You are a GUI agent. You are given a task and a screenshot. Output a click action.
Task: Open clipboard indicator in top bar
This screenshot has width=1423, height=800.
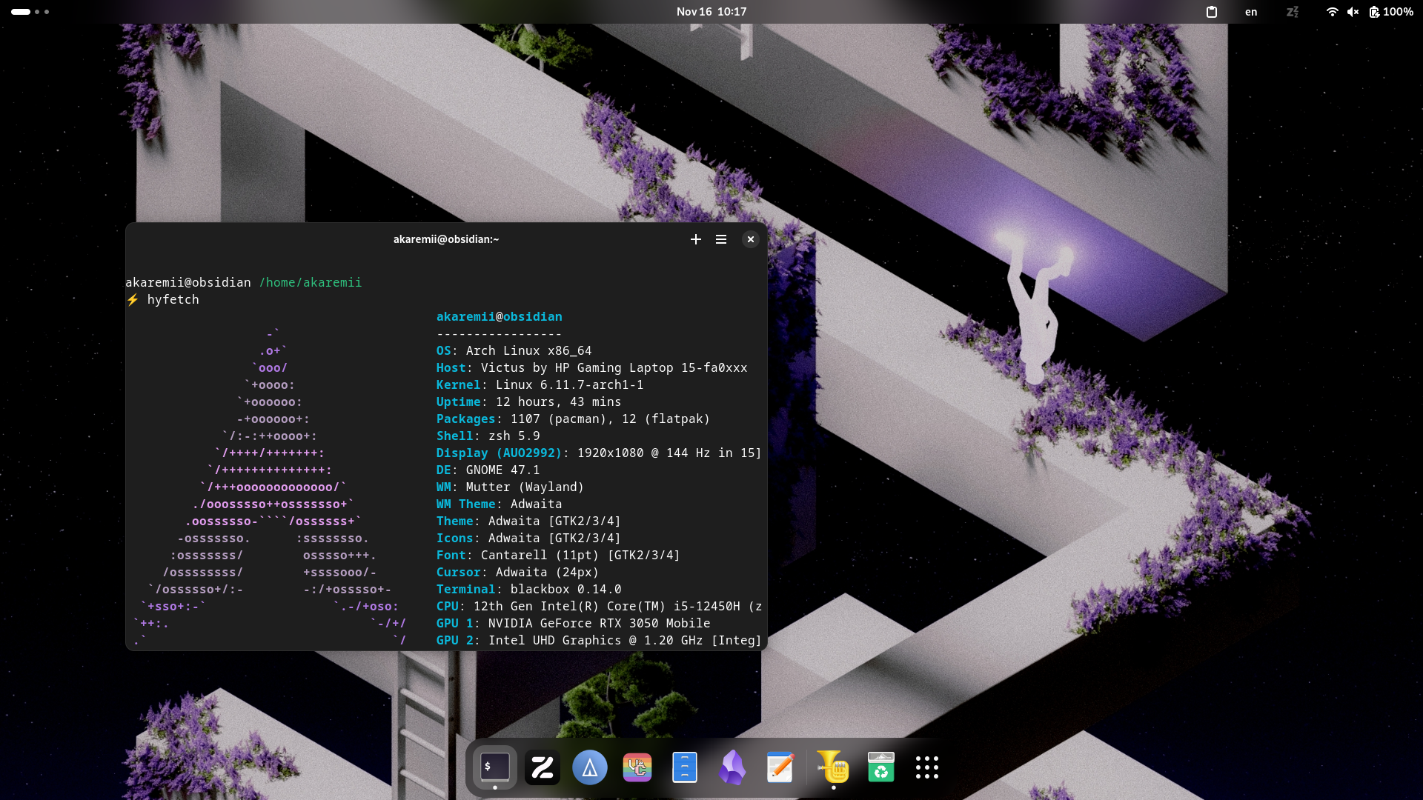[x=1211, y=12]
